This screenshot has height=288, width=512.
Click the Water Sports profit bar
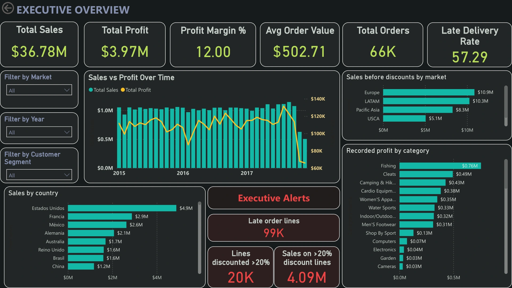coord(417,208)
